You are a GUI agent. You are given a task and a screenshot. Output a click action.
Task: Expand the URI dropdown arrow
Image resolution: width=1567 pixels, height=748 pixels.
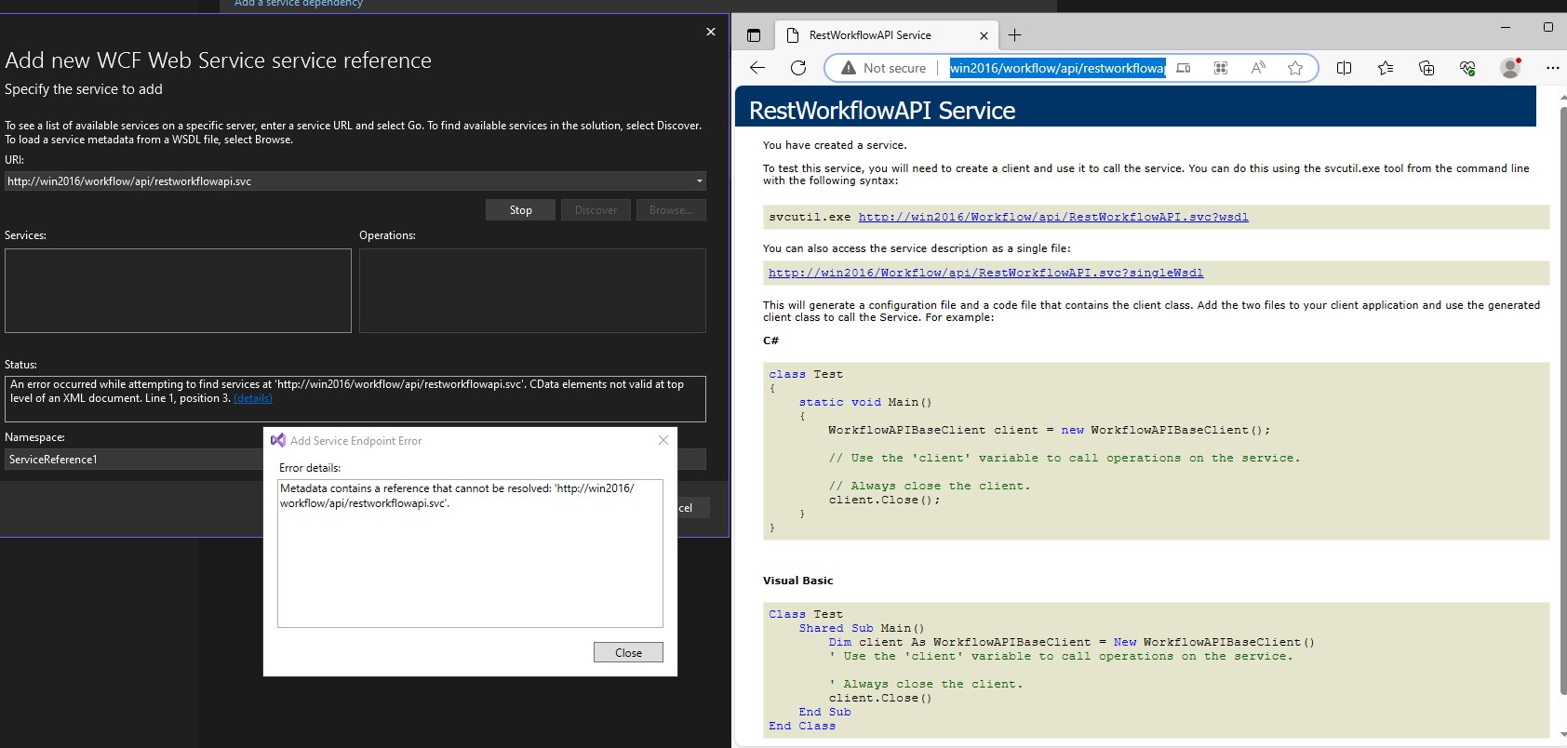point(699,181)
